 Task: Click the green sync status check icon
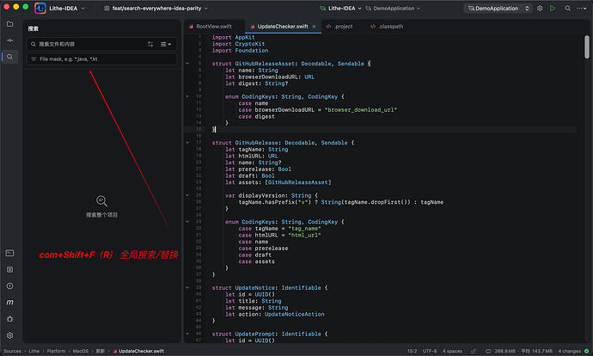(587, 351)
